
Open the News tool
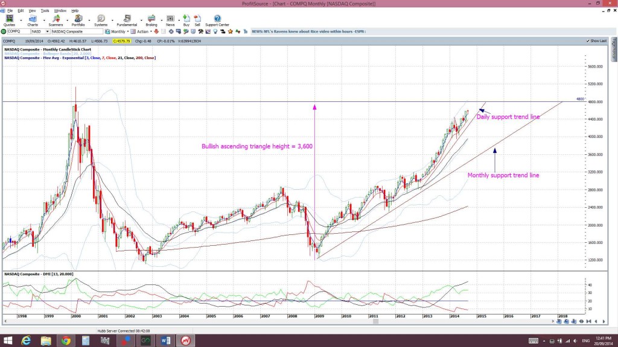click(170, 20)
